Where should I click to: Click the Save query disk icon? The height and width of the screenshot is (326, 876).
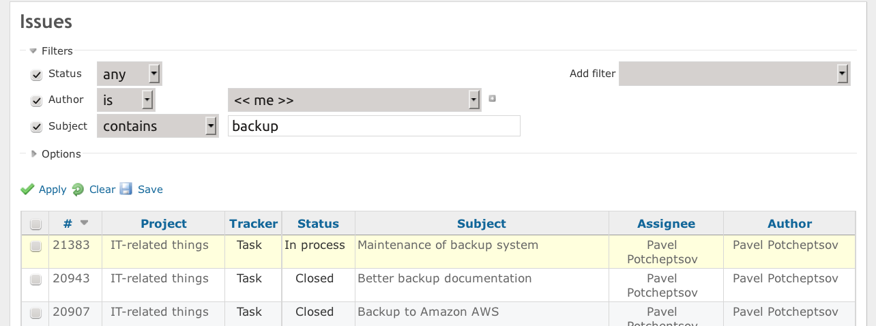126,189
